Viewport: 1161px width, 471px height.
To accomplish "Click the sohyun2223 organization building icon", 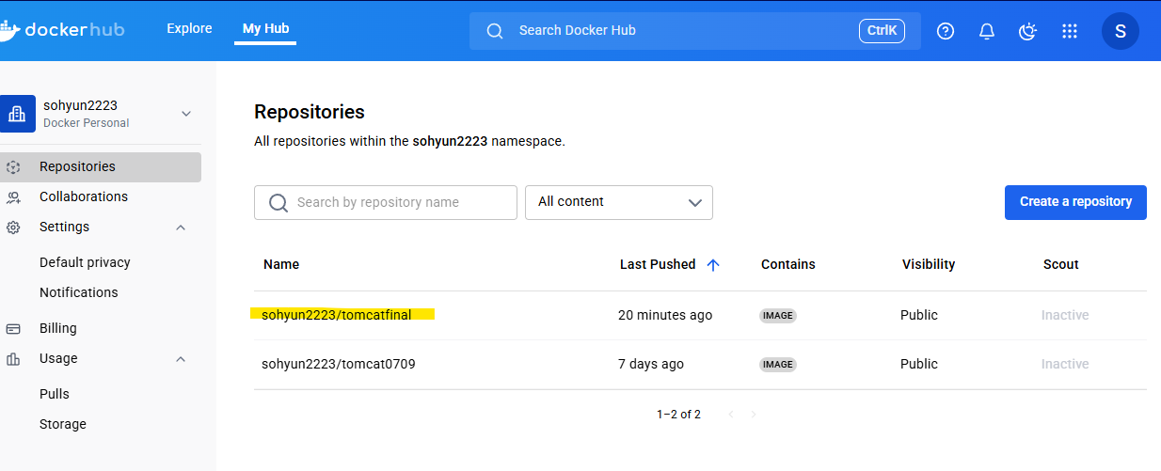I will point(17,114).
